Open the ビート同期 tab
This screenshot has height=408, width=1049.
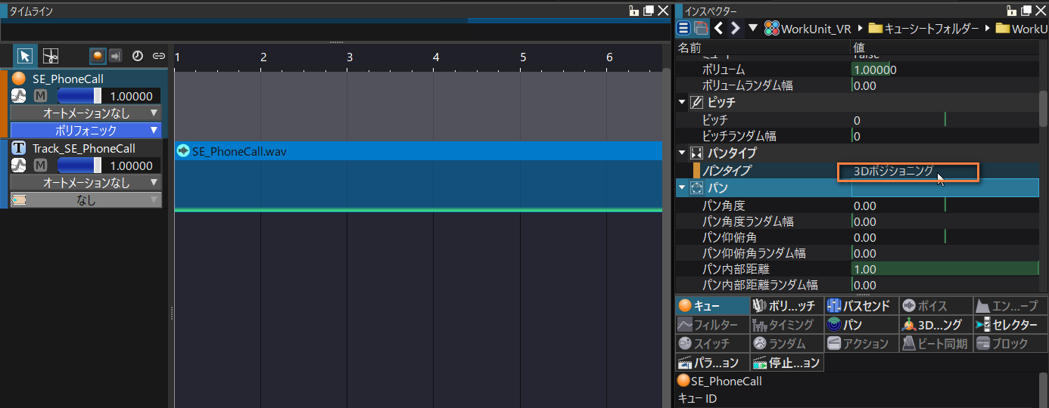pos(935,344)
